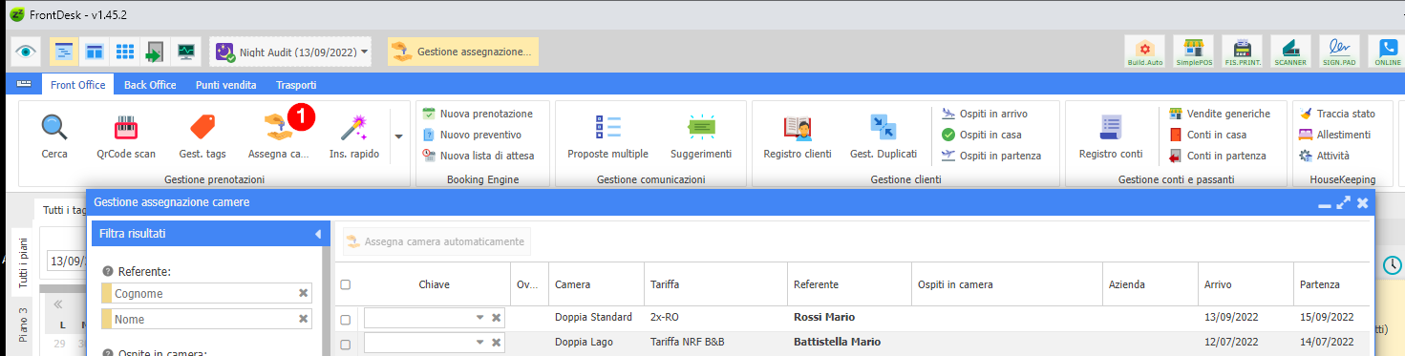Open Registro clienti
The image size is (1405, 356).
coord(798,136)
